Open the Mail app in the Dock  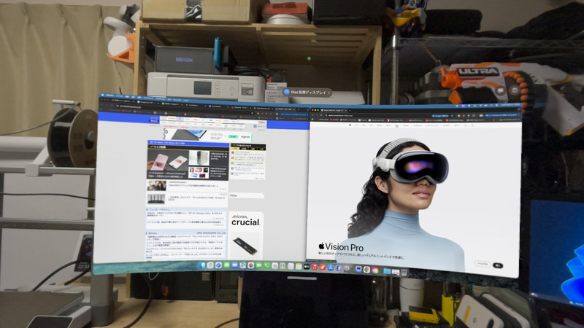point(234,265)
